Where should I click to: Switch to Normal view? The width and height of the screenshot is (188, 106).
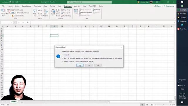[142, 105]
